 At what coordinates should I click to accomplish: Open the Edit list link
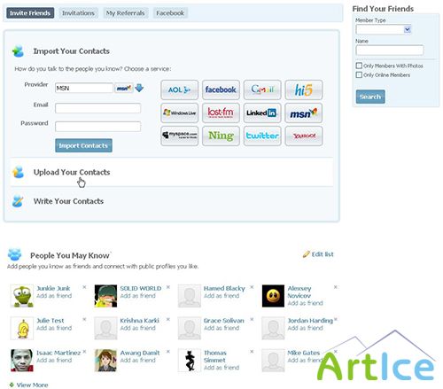tap(323, 254)
